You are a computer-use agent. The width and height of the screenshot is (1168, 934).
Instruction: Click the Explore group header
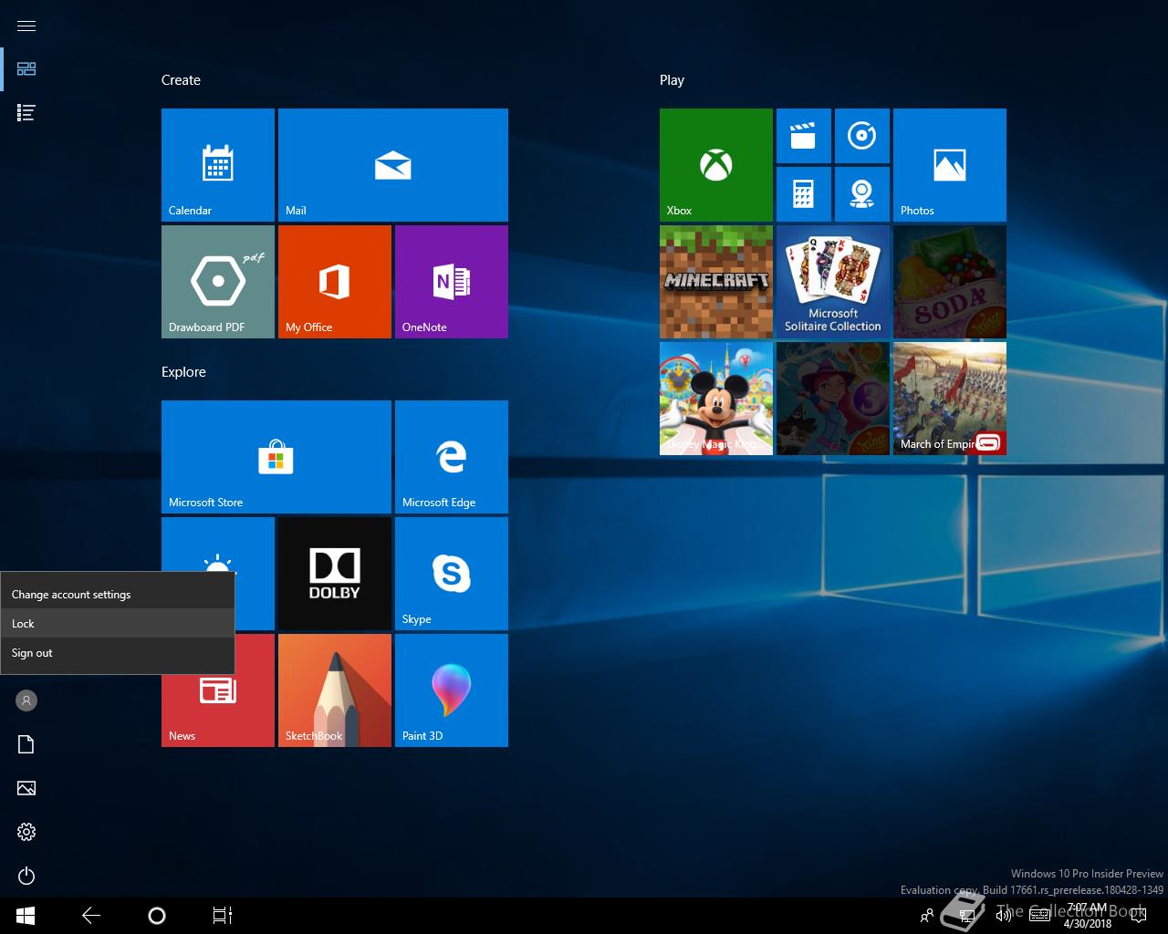[x=183, y=372]
